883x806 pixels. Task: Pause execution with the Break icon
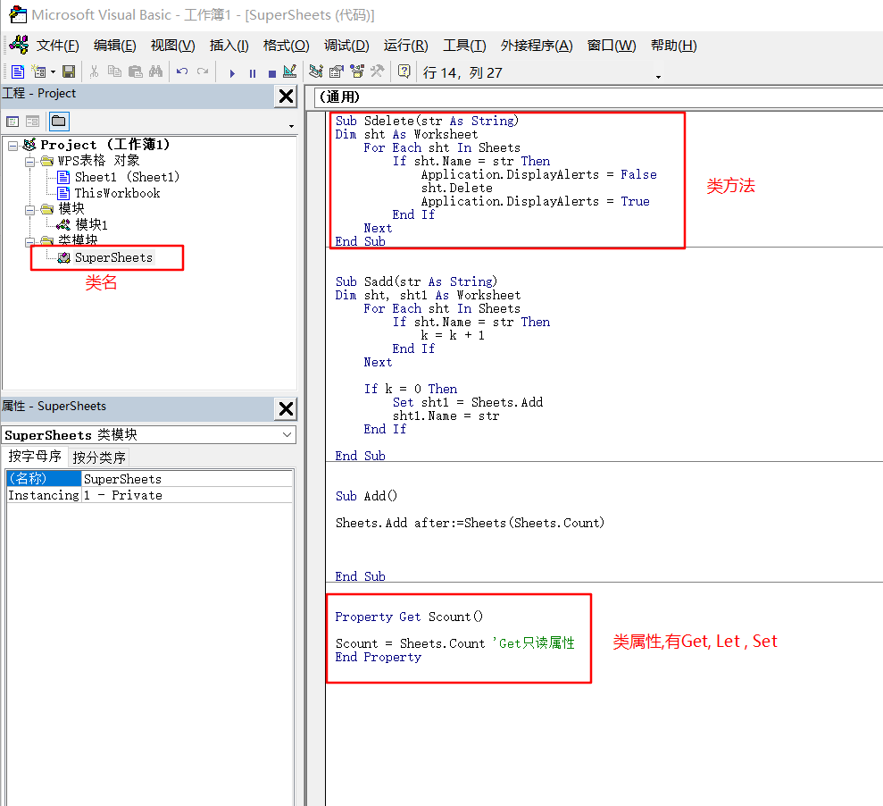click(252, 72)
